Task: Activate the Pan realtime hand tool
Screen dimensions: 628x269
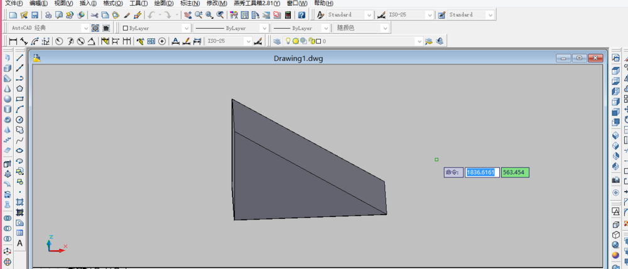Action: tap(188, 15)
